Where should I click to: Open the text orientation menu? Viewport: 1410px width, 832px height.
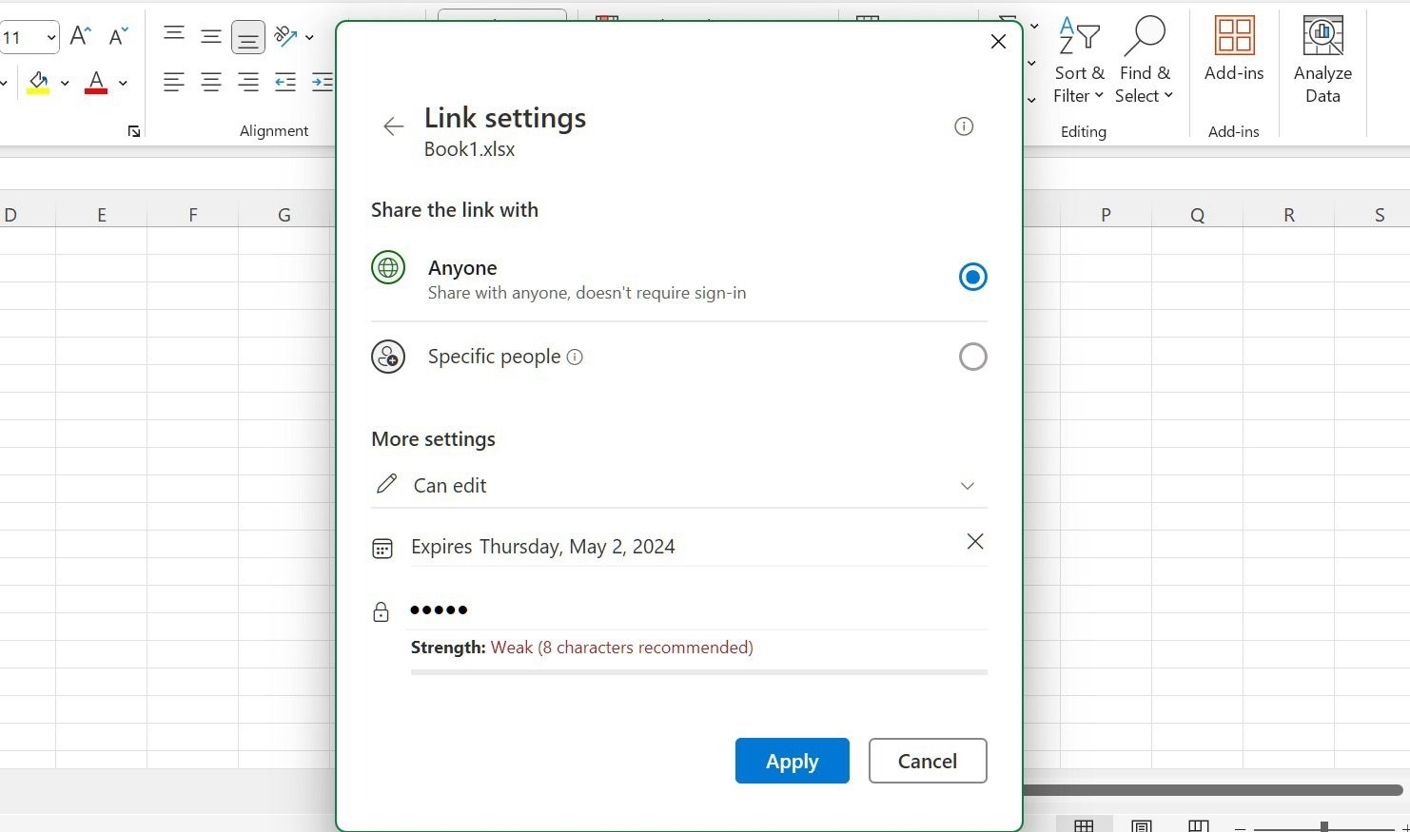pos(292,37)
